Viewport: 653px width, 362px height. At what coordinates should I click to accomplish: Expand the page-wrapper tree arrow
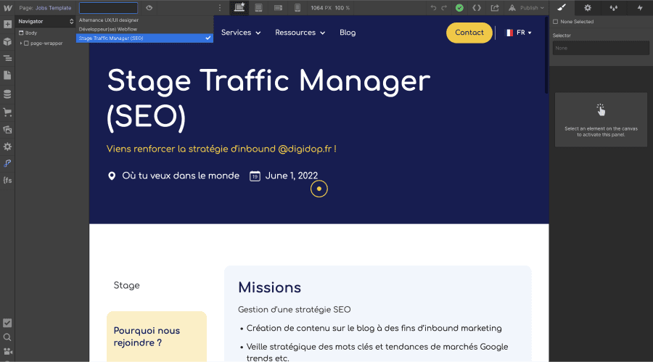20,44
